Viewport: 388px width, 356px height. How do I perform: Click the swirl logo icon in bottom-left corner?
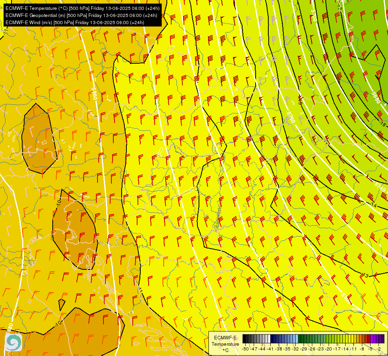[13, 343]
